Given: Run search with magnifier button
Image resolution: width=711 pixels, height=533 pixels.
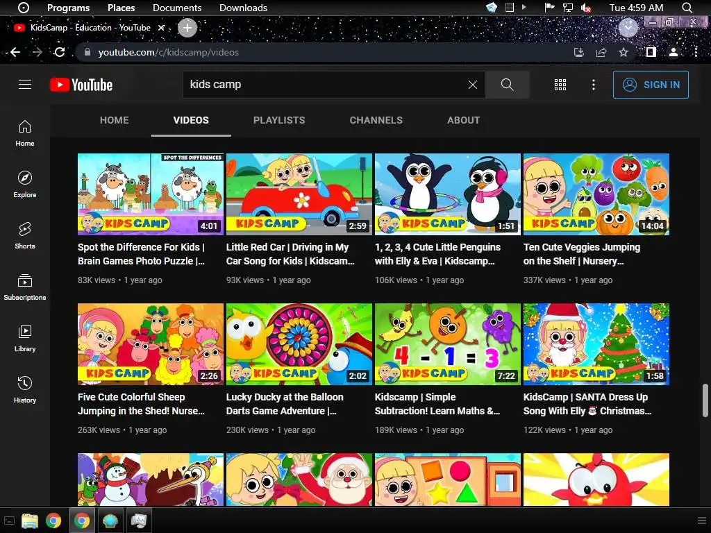Looking at the screenshot, I should pyautogui.click(x=507, y=84).
